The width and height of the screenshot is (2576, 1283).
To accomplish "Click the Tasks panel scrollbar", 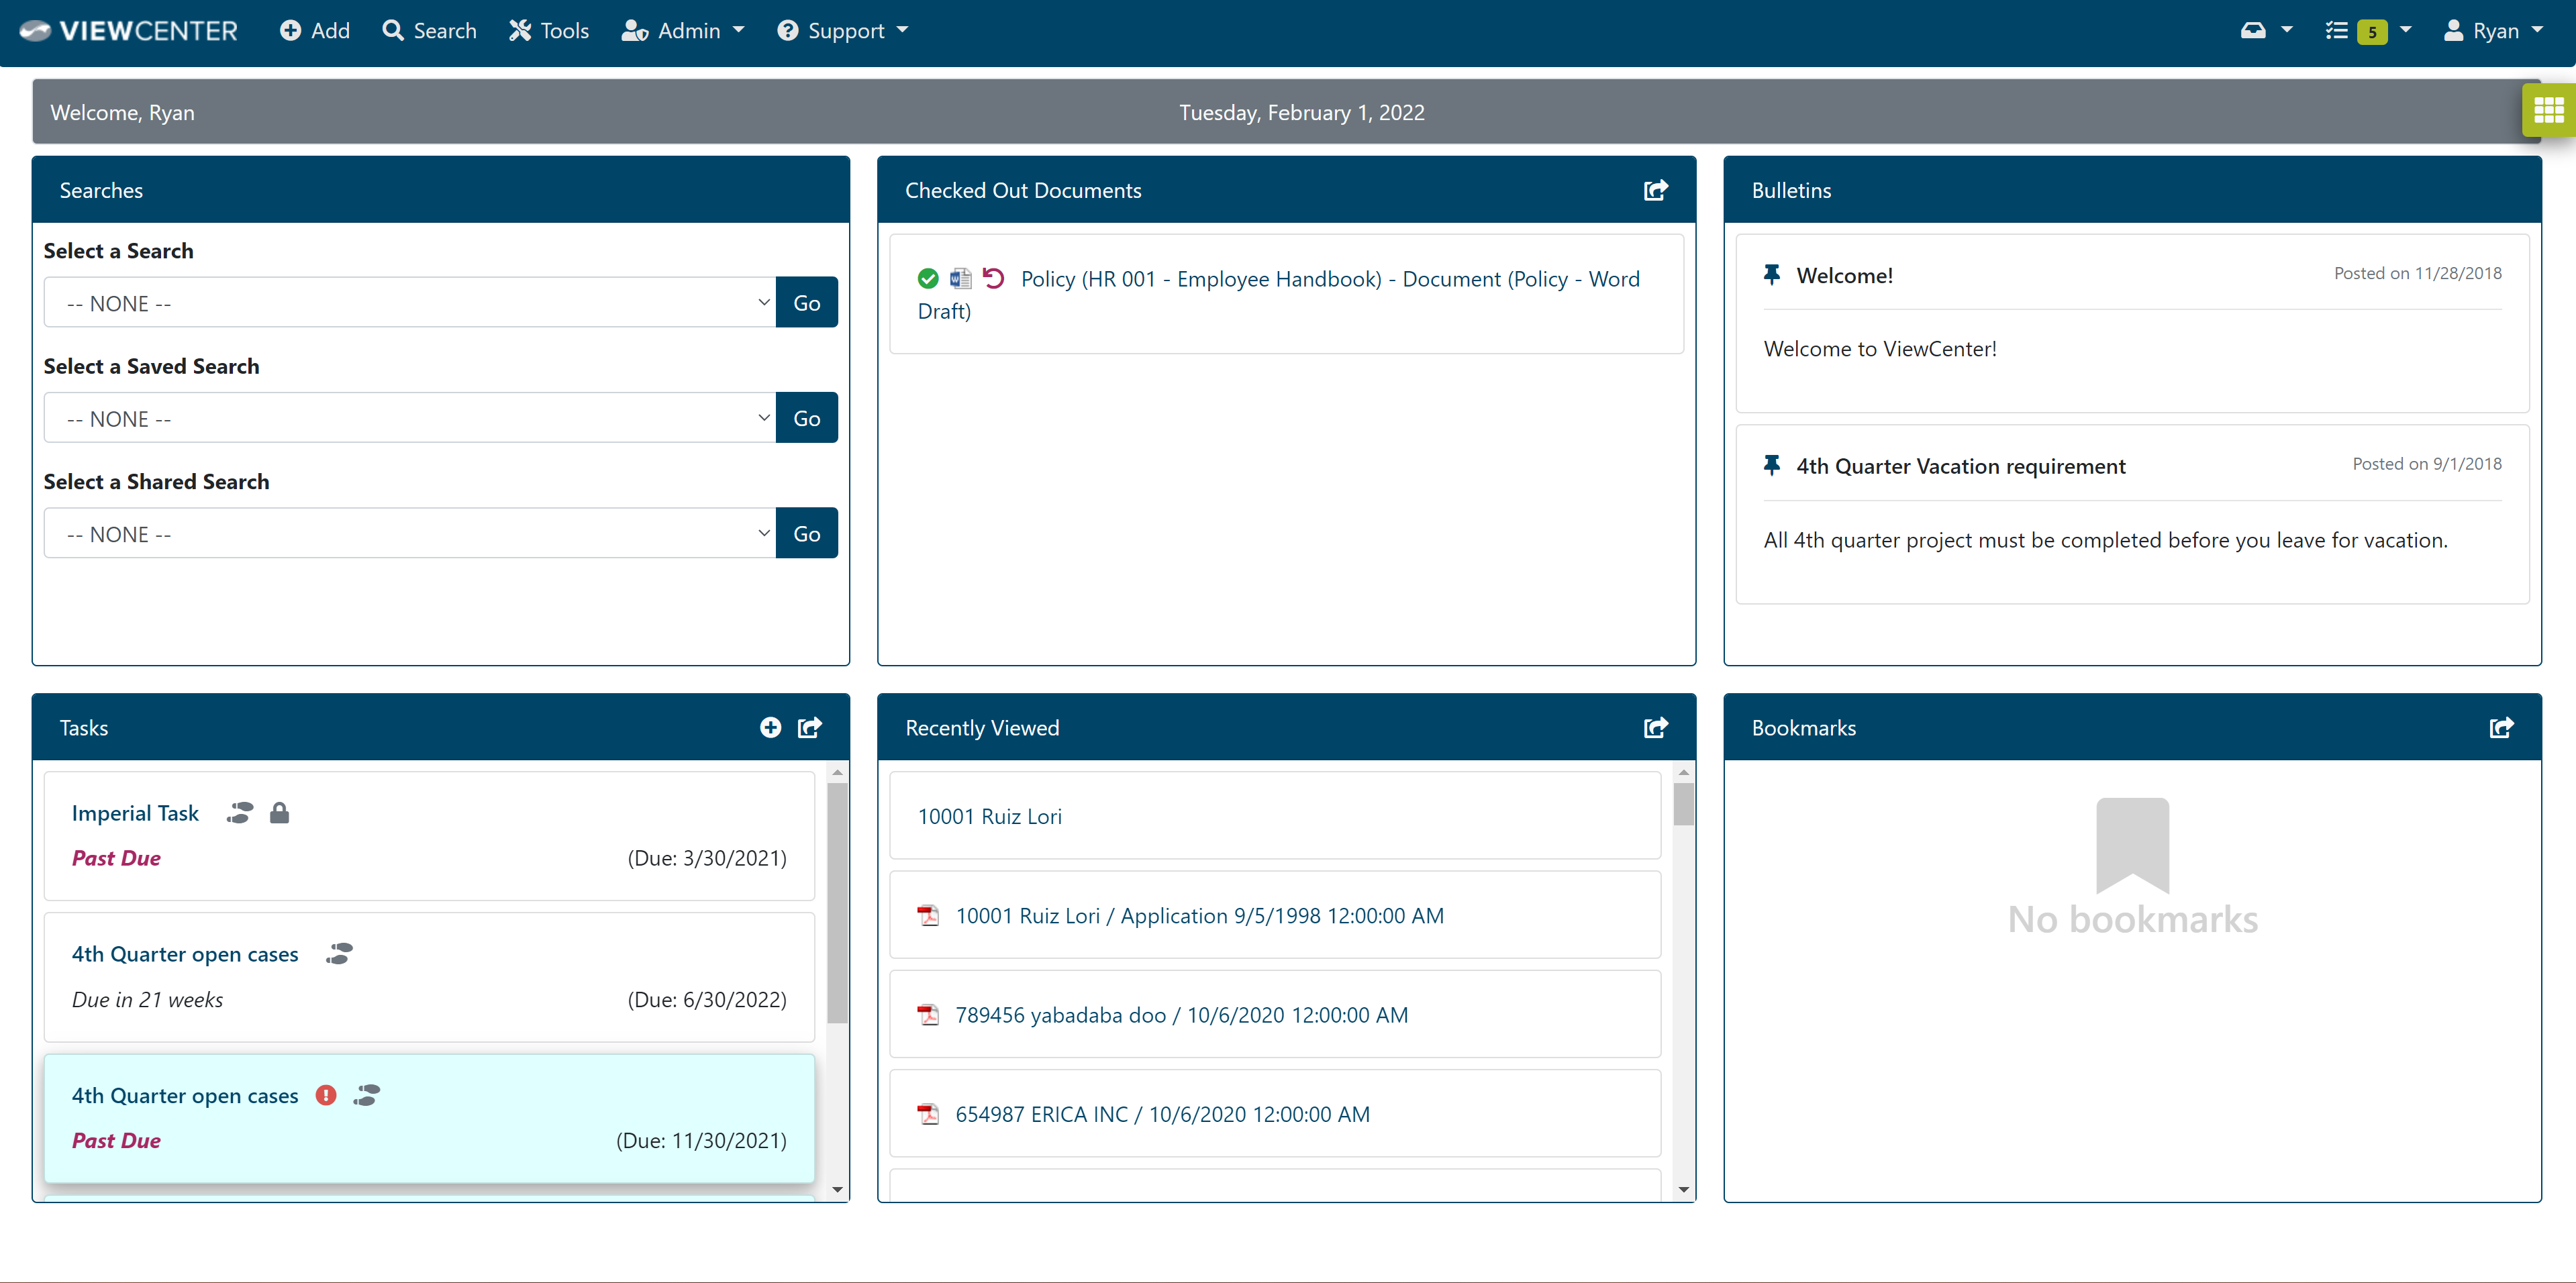I will click(838, 903).
